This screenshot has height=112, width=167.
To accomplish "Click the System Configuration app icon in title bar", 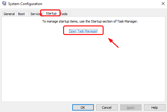I will tap(4, 4).
